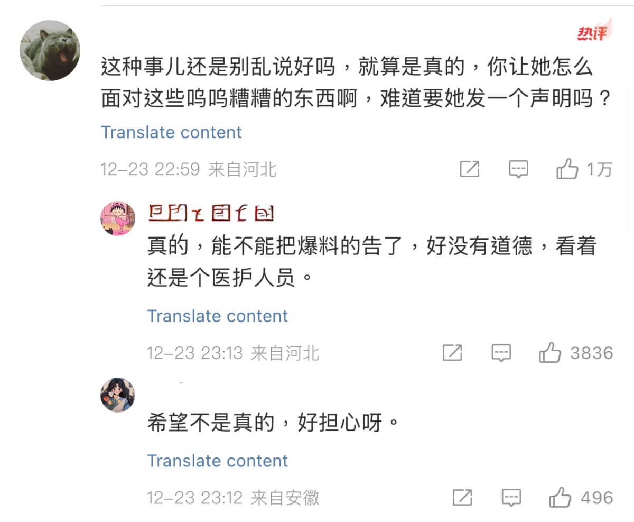Like the top comment with 1万 likes

point(567,169)
